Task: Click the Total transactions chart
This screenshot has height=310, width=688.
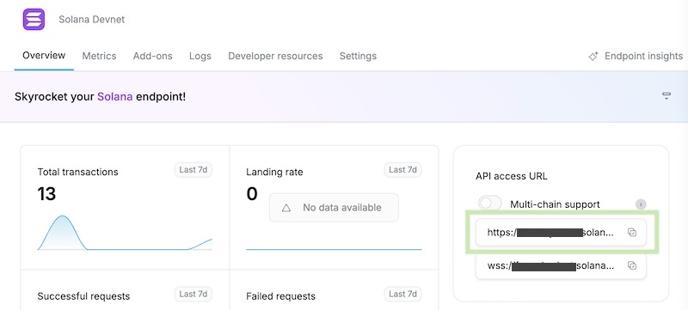Action: pyautogui.click(x=125, y=233)
